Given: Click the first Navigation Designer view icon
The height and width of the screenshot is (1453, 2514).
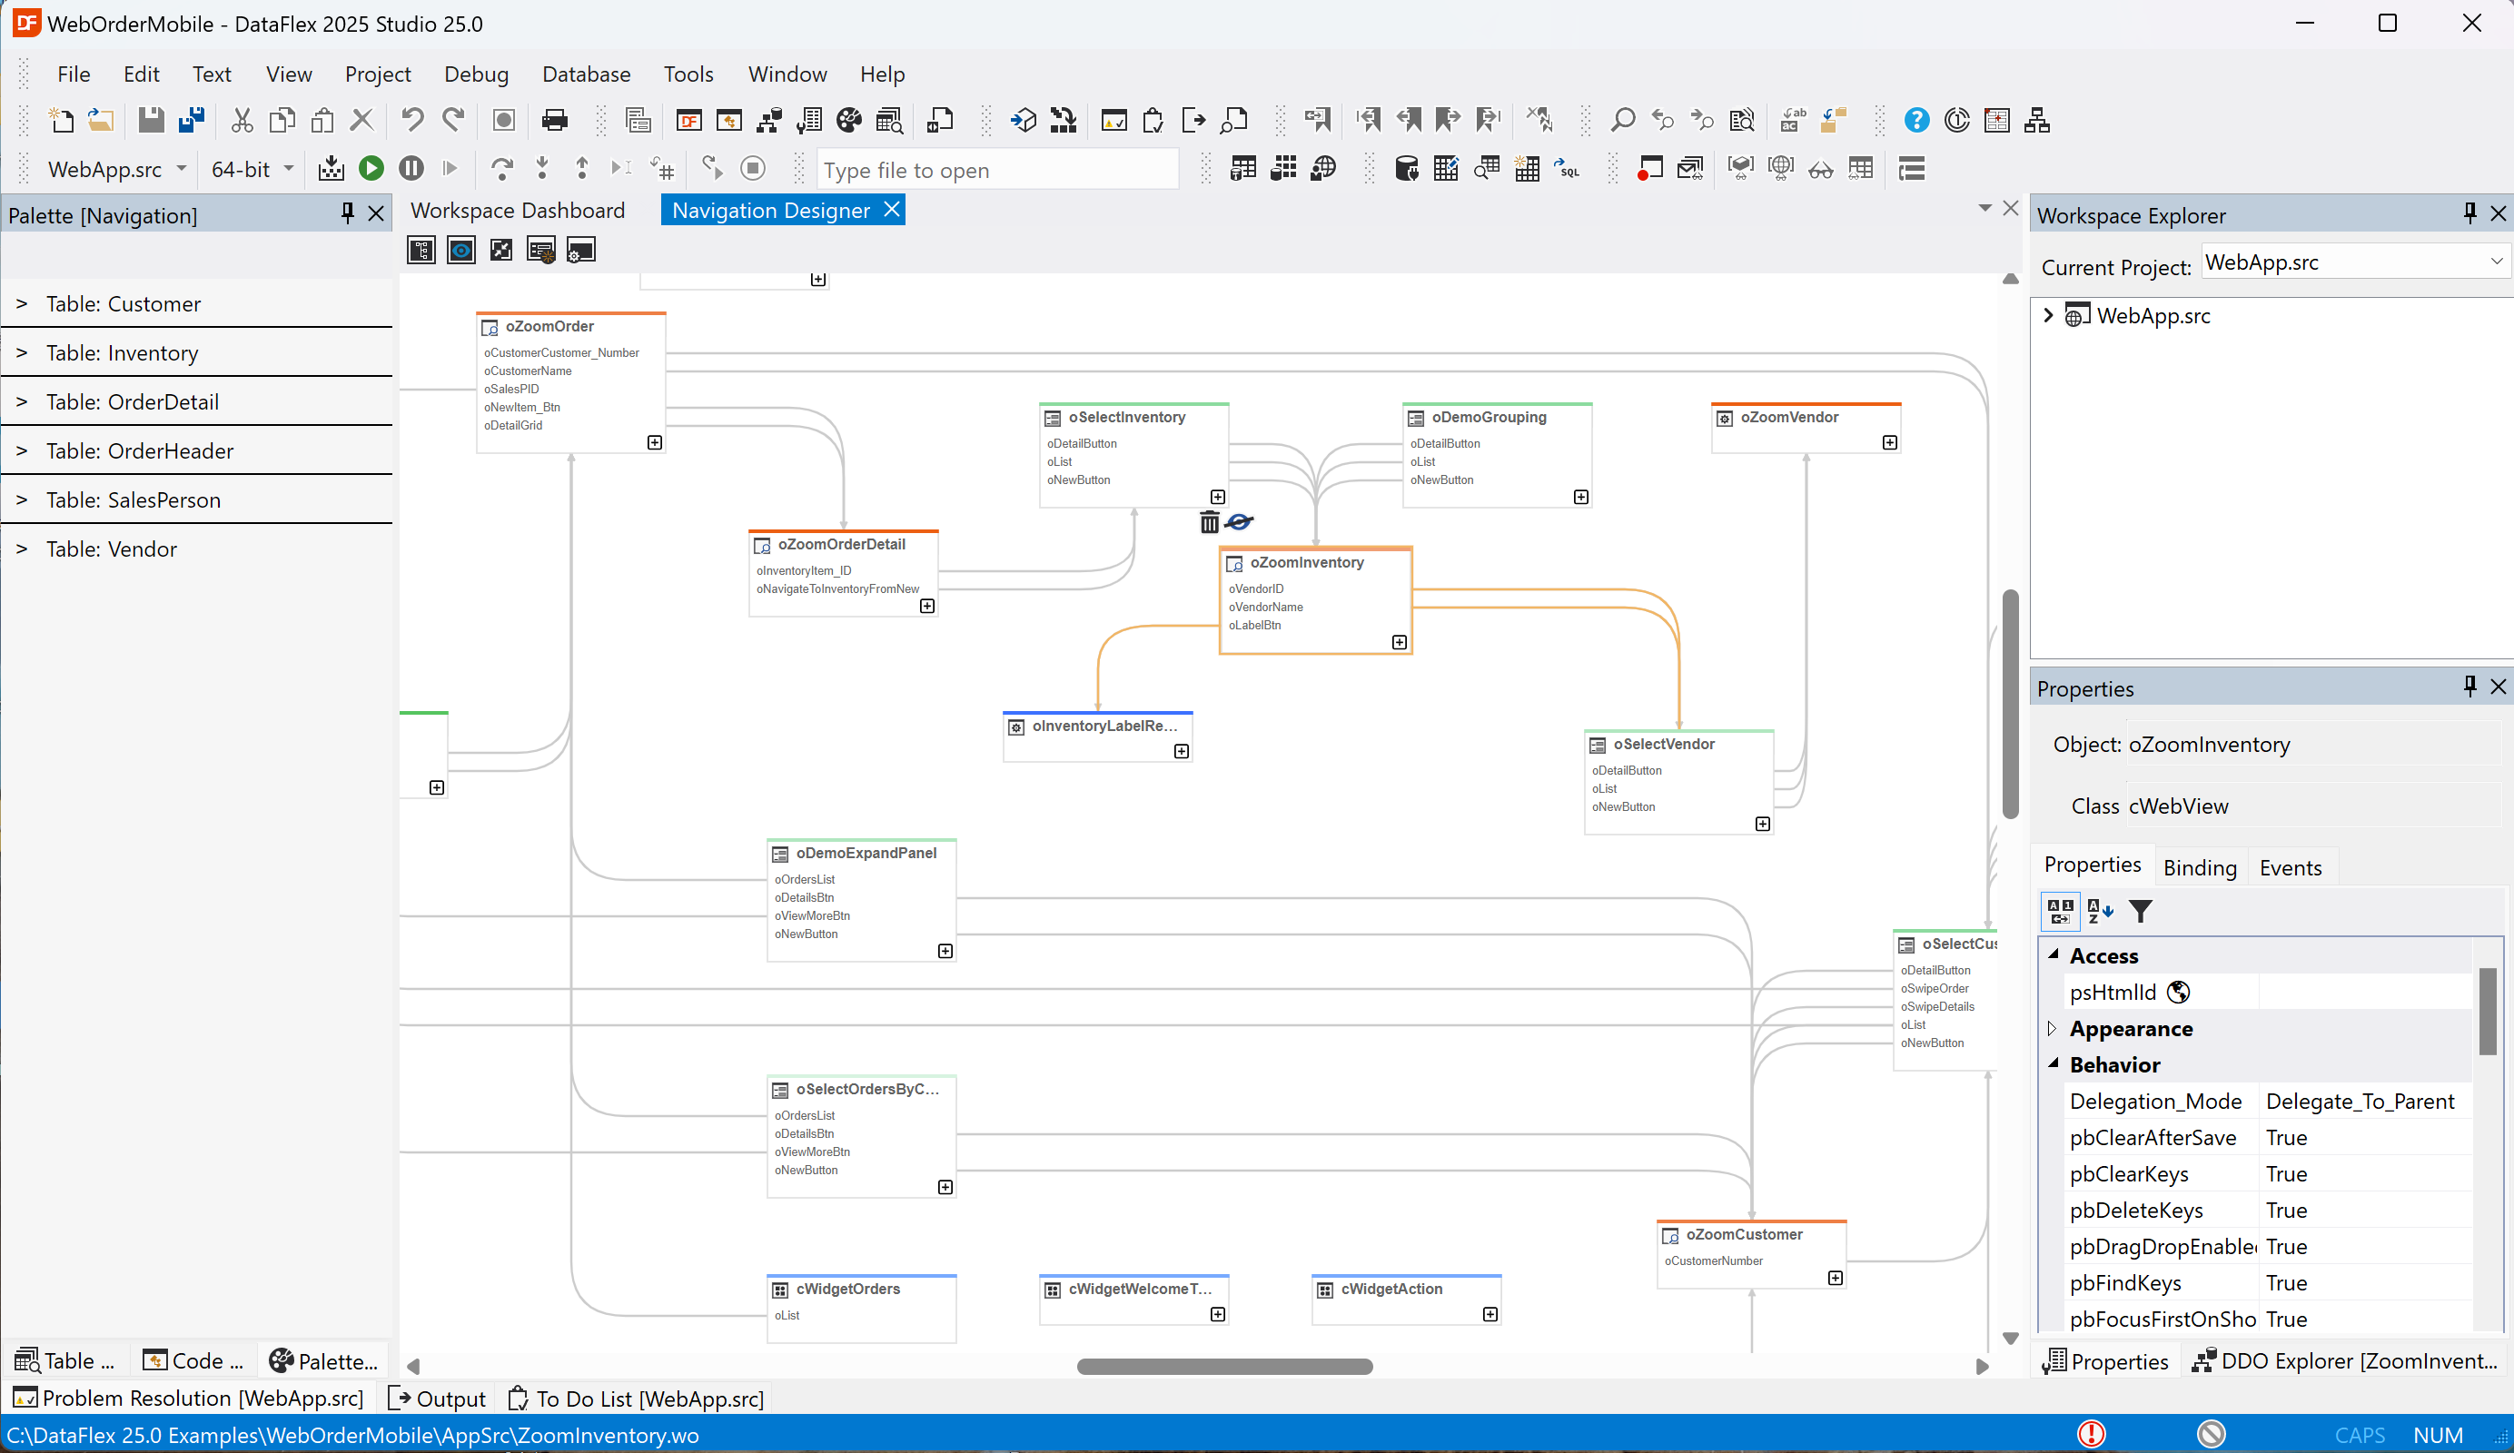Looking at the screenshot, I should [x=421, y=251].
